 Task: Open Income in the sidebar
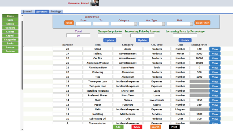point(10,47)
